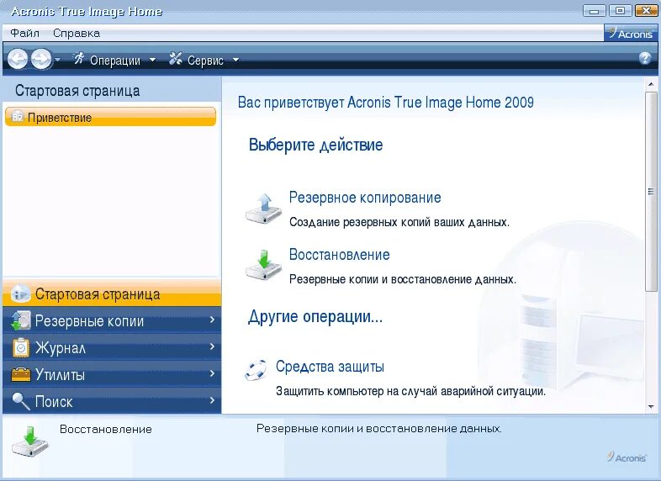Viewport: 661px width, 481px height.
Task: Click 'Создание резервных копий ваших данных.' text
Action: (399, 222)
